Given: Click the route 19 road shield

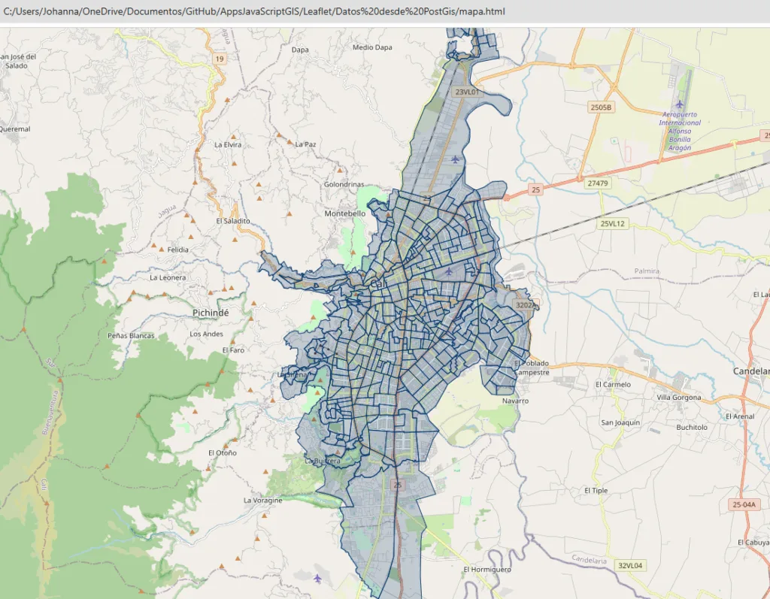Looking at the screenshot, I should coord(220,59).
